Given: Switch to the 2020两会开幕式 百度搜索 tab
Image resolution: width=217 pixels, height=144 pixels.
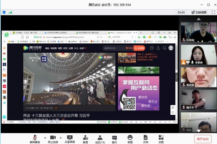Looking at the screenshot, I should coord(57,33).
